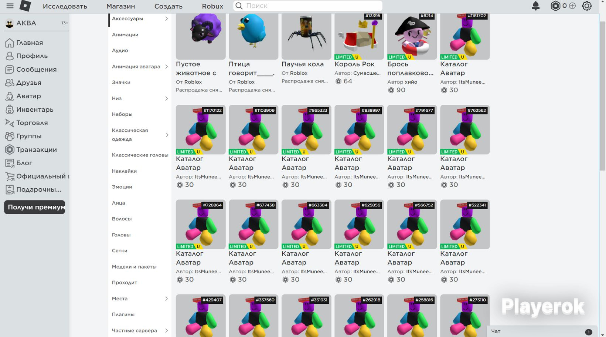This screenshot has height=337, width=606.
Task: Open Каталог Аватар item #728864
Action: coord(201,224)
